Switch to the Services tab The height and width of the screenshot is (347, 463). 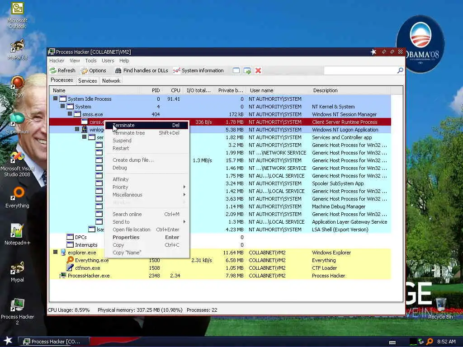pyautogui.click(x=87, y=80)
